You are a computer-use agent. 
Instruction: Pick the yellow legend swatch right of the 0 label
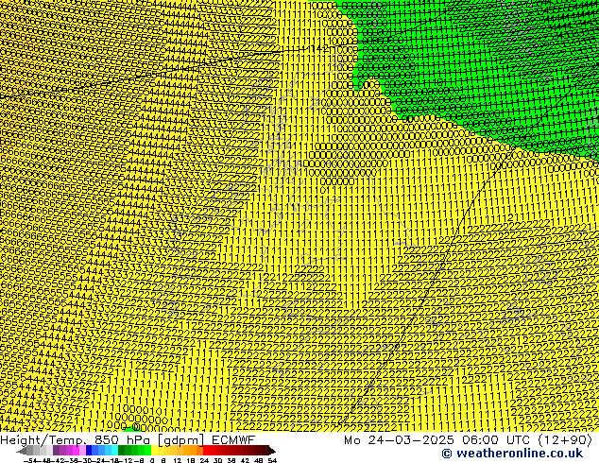(x=154, y=451)
